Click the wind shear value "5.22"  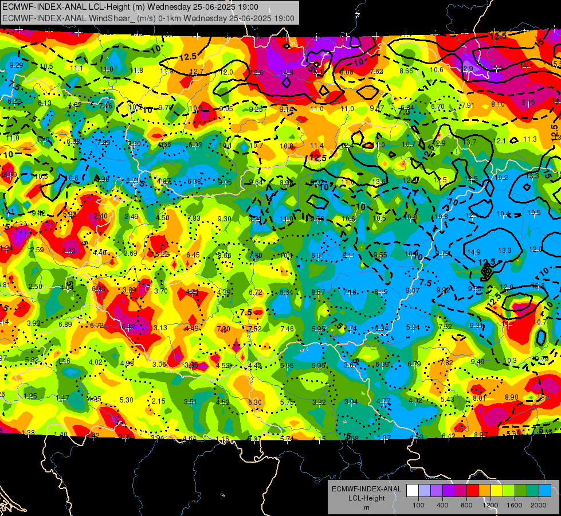click(162, 254)
